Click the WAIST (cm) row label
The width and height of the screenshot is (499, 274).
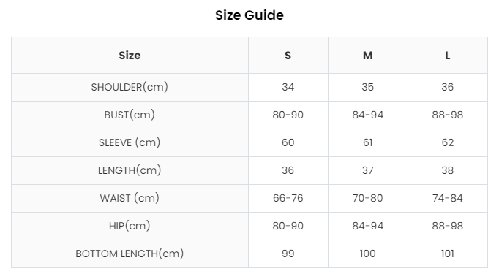pos(130,198)
